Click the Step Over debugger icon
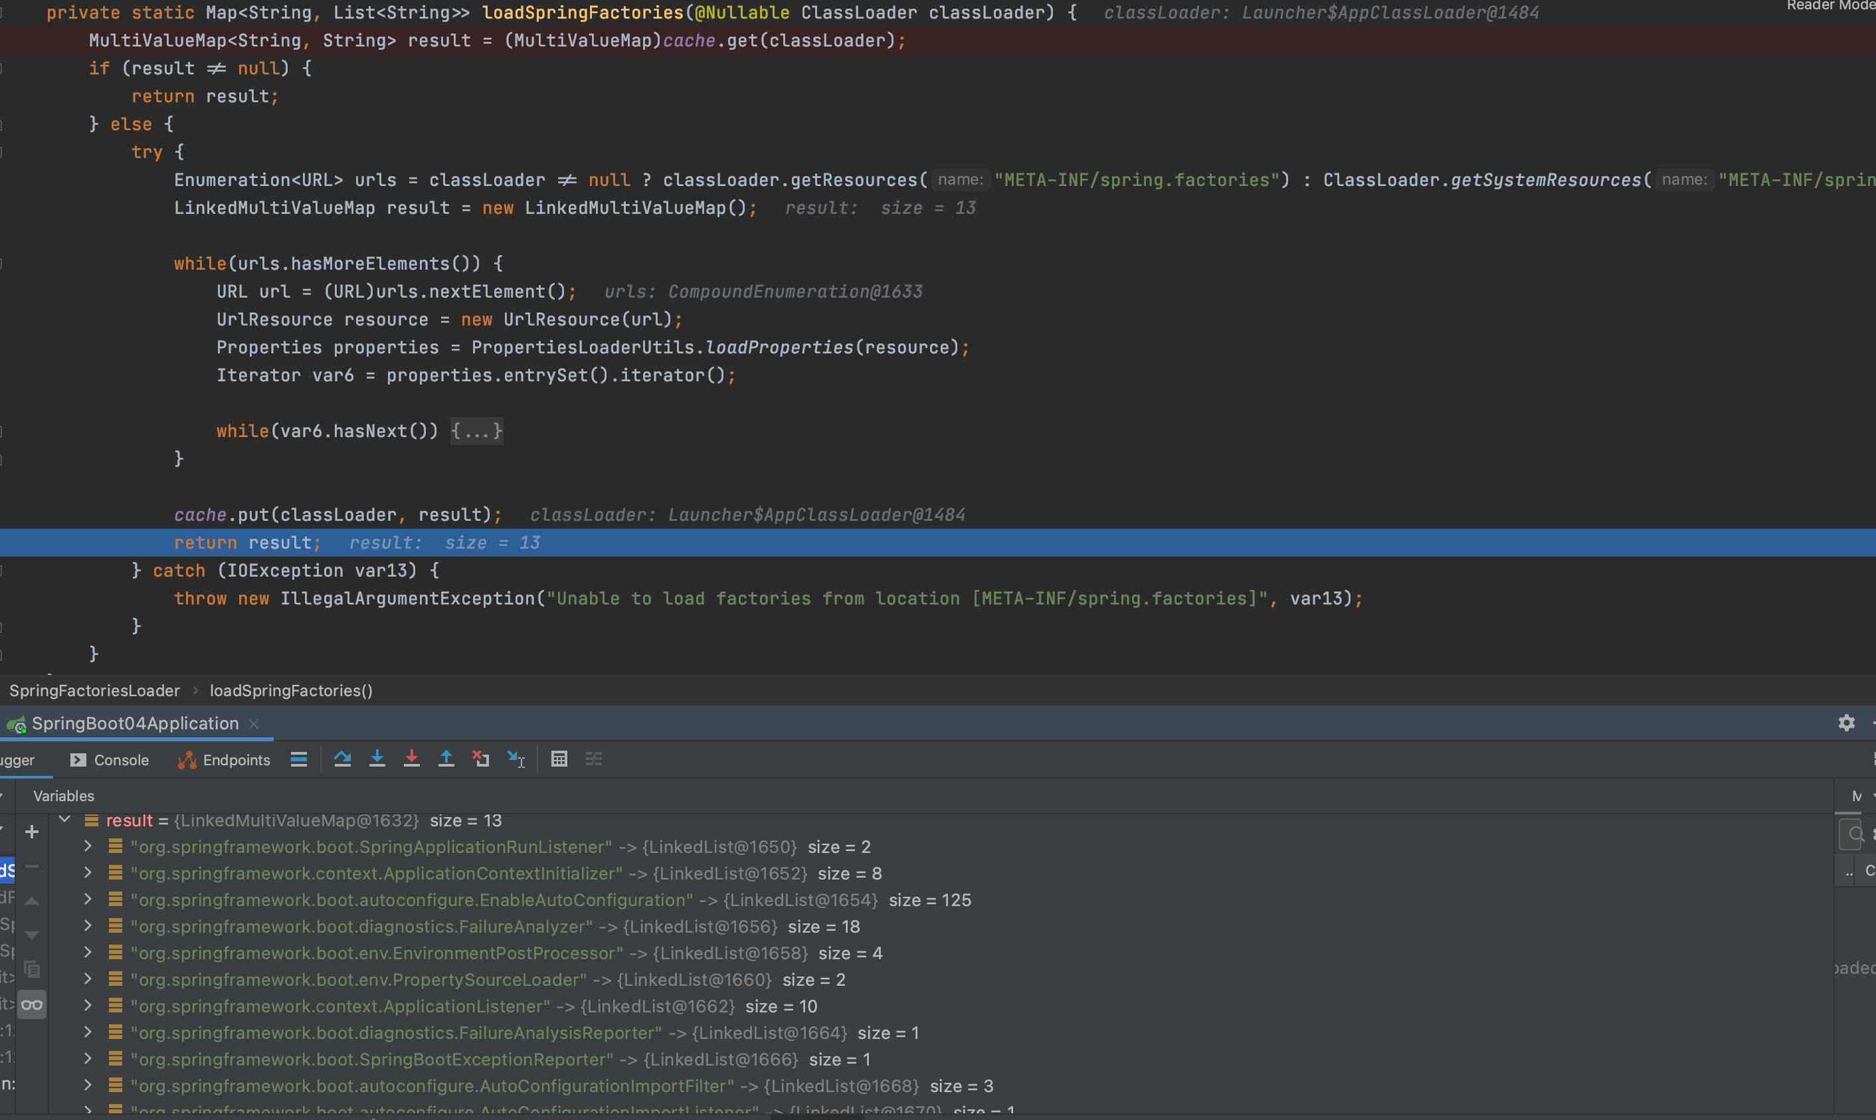Image resolution: width=1876 pixels, height=1120 pixels. [343, 759]
